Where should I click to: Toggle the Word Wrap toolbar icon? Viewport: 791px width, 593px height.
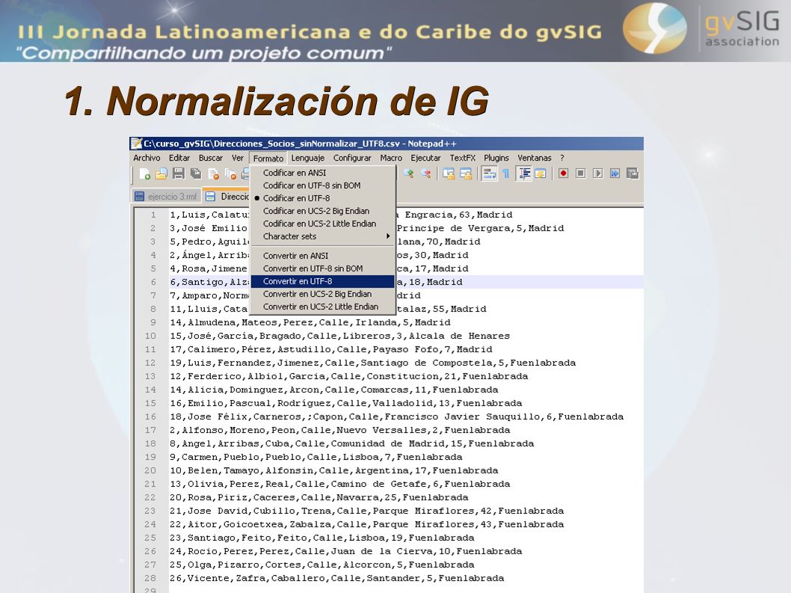click(x=489, y=174)
